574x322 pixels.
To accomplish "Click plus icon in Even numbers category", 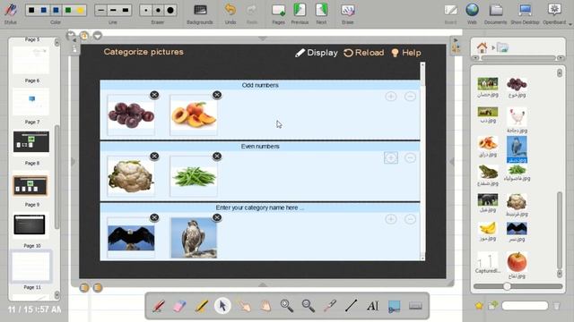I will point(391,157).
